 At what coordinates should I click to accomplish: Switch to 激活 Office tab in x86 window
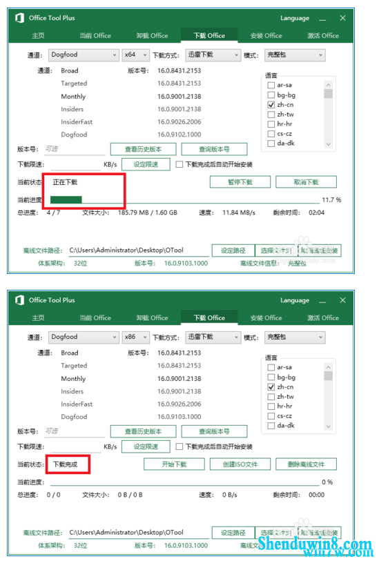point(323,317)
